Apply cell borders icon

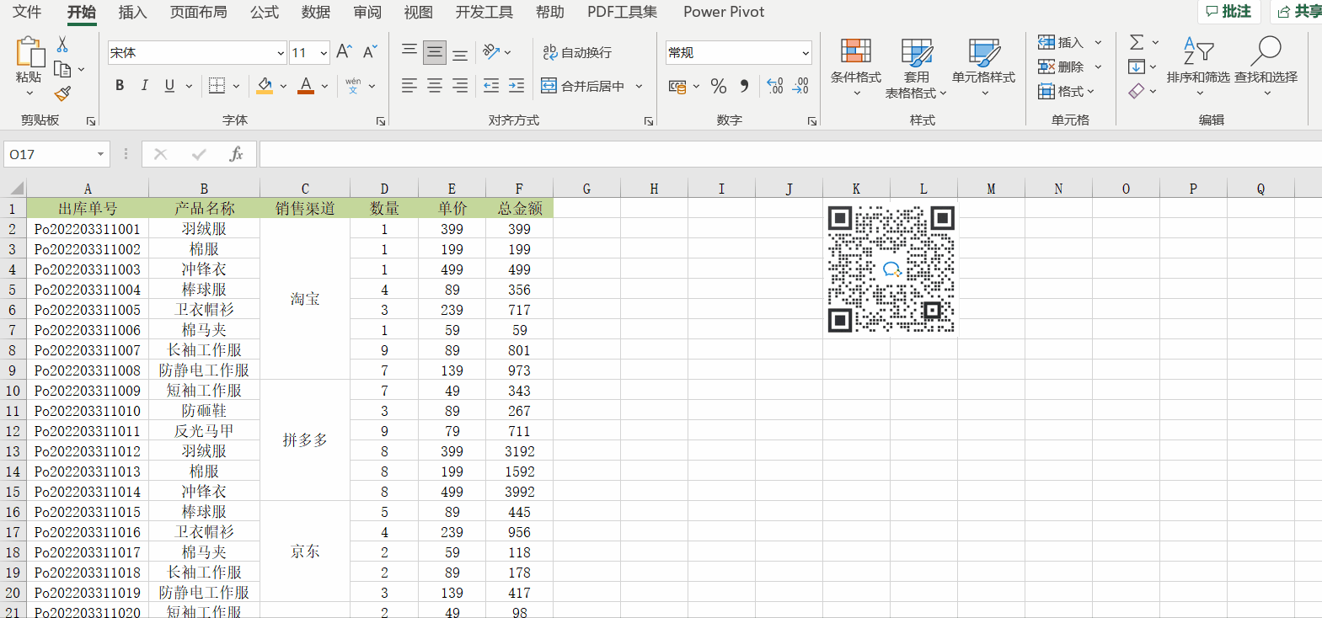pyautogui.click(x=217, y=85)
